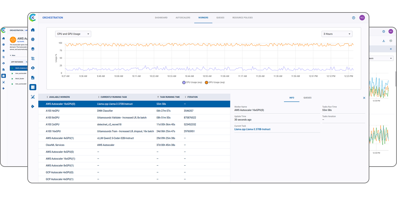
Task: Open the Resource Policies tab
Action: [x=242, y=18]
